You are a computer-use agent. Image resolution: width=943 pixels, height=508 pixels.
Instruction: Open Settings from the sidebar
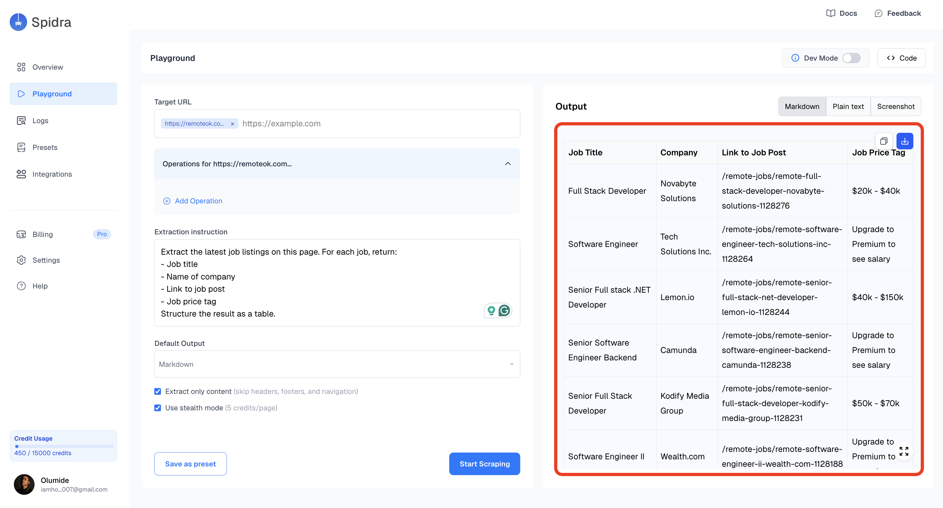tap(46, 260)
